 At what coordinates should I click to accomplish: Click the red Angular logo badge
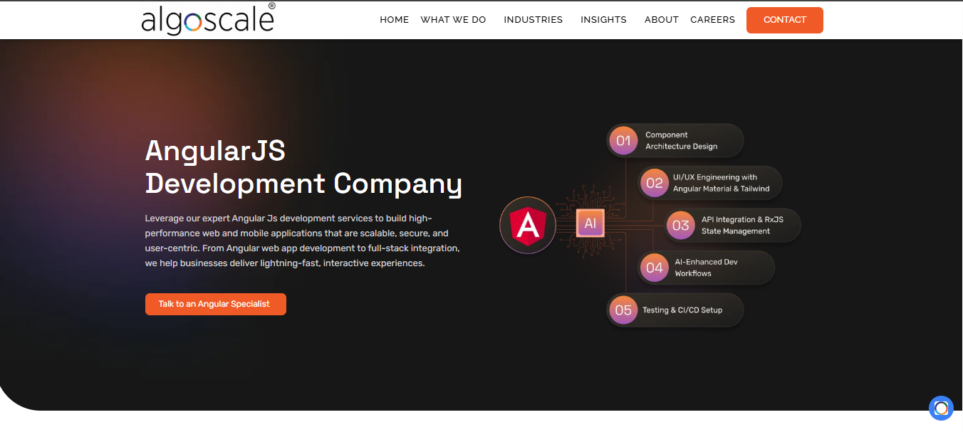click(x=528, y=226)
